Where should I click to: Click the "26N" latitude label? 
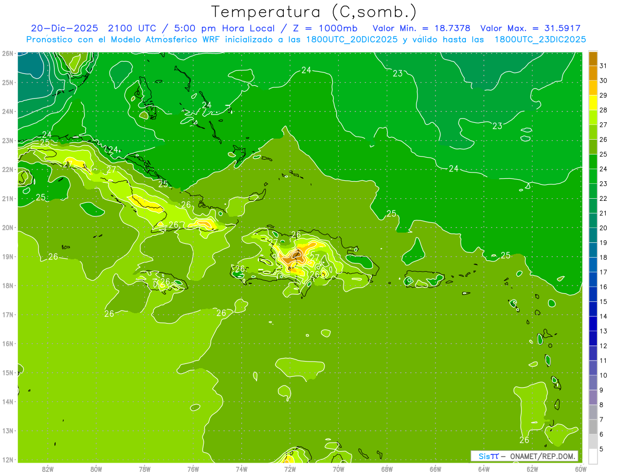coord(7,53)
